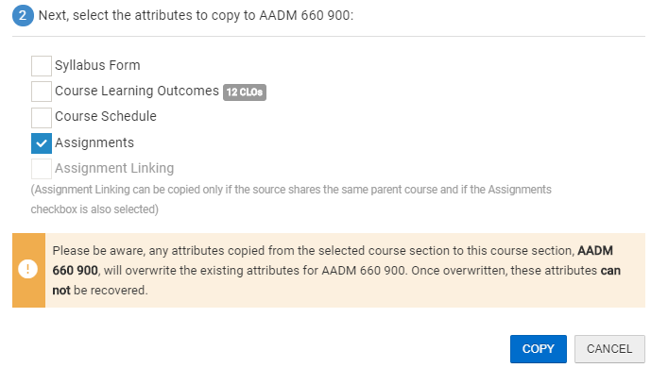Uncheck the Assignments checkbox
Viewport: 651px width, 368px height.
42,143
